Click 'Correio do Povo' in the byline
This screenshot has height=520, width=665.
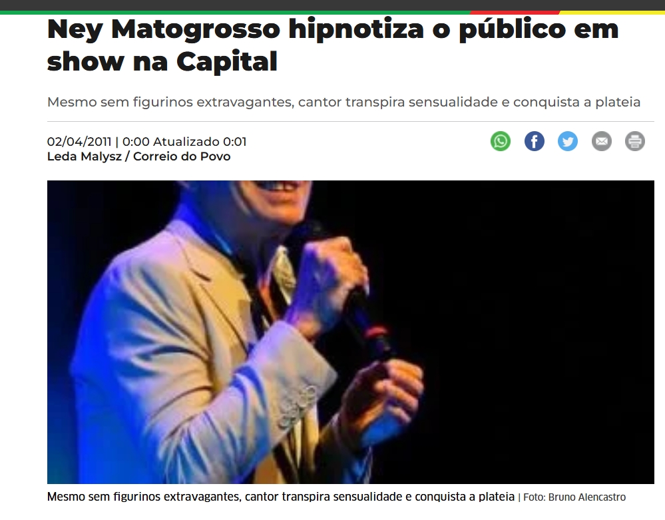pyautogui.click(x=182, y=156)
